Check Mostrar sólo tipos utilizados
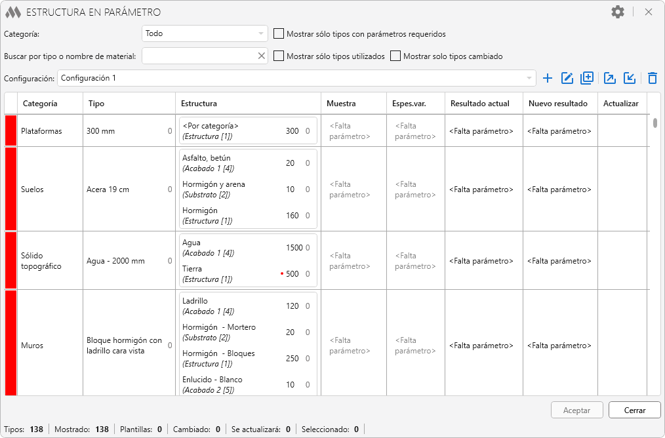665x438 pixels. [279, 56]
